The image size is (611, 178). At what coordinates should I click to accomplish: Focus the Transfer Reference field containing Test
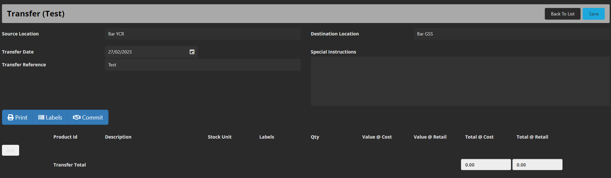tap(202, 65)
